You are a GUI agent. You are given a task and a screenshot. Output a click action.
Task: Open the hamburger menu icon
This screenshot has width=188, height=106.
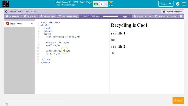pos(184,4)
